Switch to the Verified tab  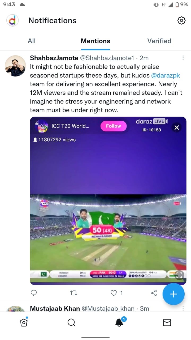click(x=159, y=41)
